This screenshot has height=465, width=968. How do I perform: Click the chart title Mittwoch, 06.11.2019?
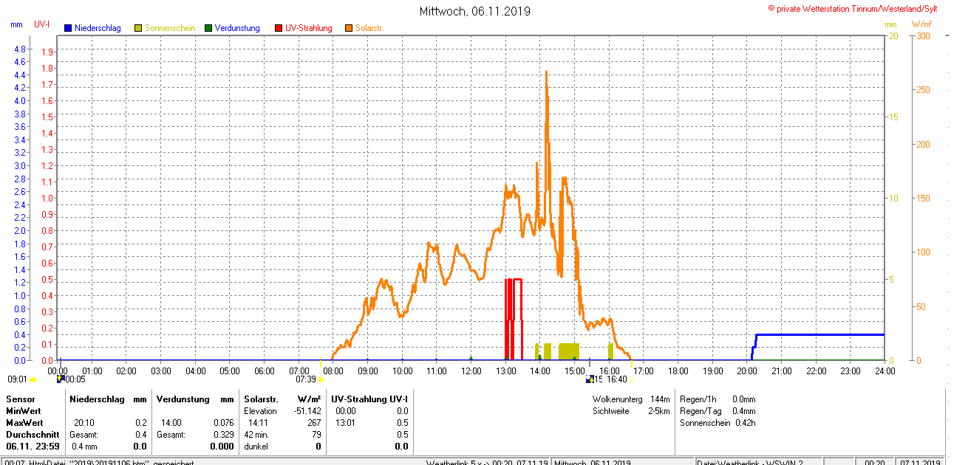click(x=474, y=11)
